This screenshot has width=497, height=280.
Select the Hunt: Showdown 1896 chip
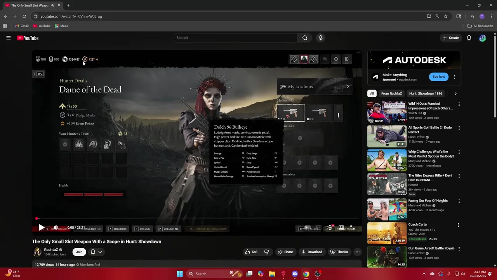[x=426, y=93]
